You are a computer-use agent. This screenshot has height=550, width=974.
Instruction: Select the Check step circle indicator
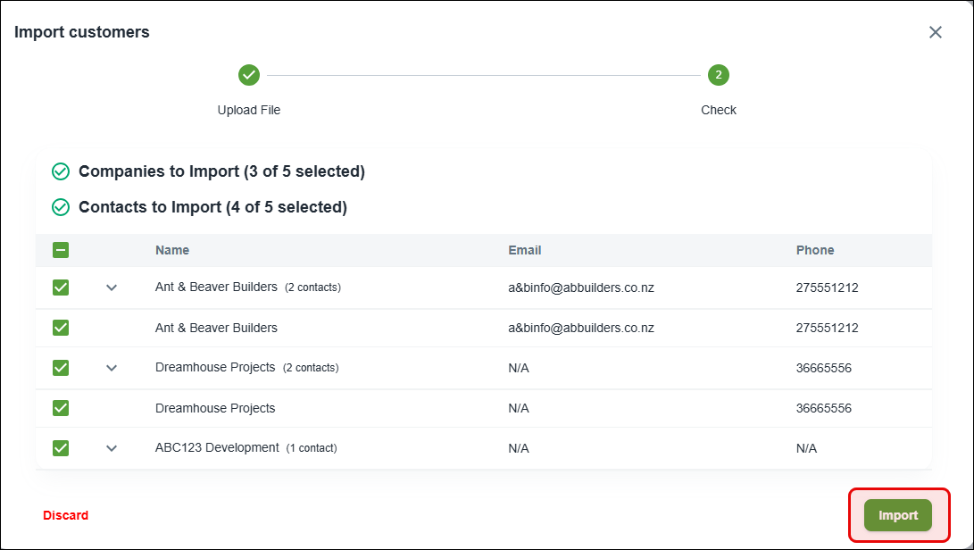pos(719,75)
